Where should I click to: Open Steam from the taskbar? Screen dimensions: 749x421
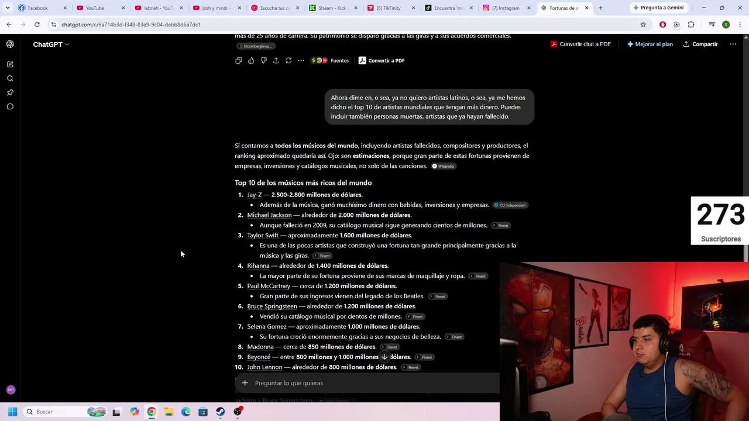click(220, 412)
